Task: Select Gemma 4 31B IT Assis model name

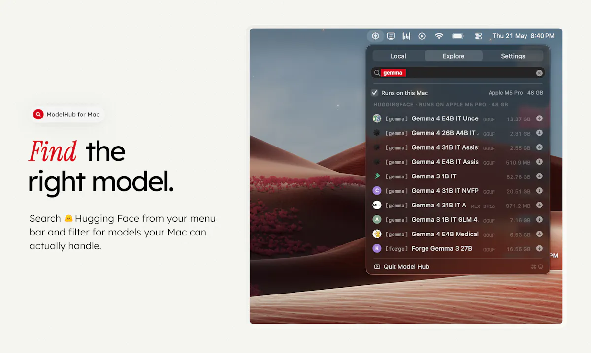Action: pyautogui.click(x=445, y=147)
